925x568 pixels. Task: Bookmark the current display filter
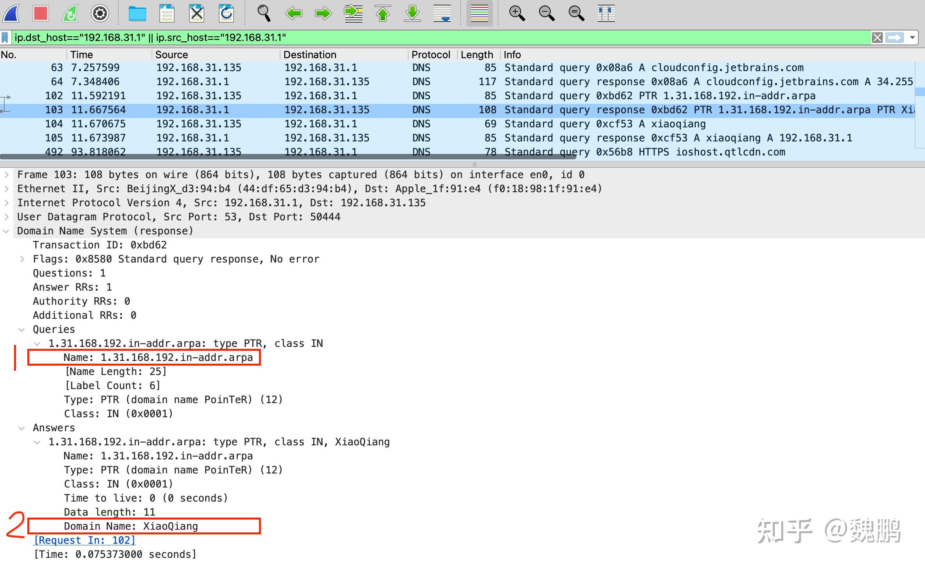click(x=5, y=38)
